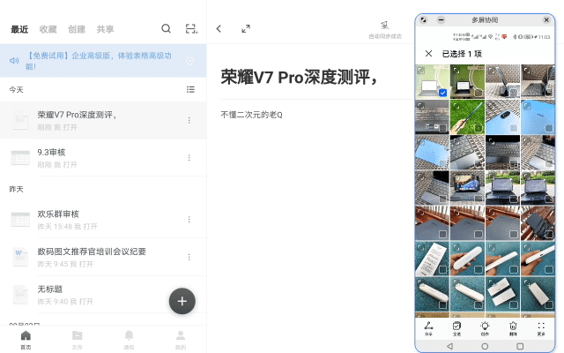564x353 pixels.
Task: Click the phone status bar time 11:03
Action: 544,37
